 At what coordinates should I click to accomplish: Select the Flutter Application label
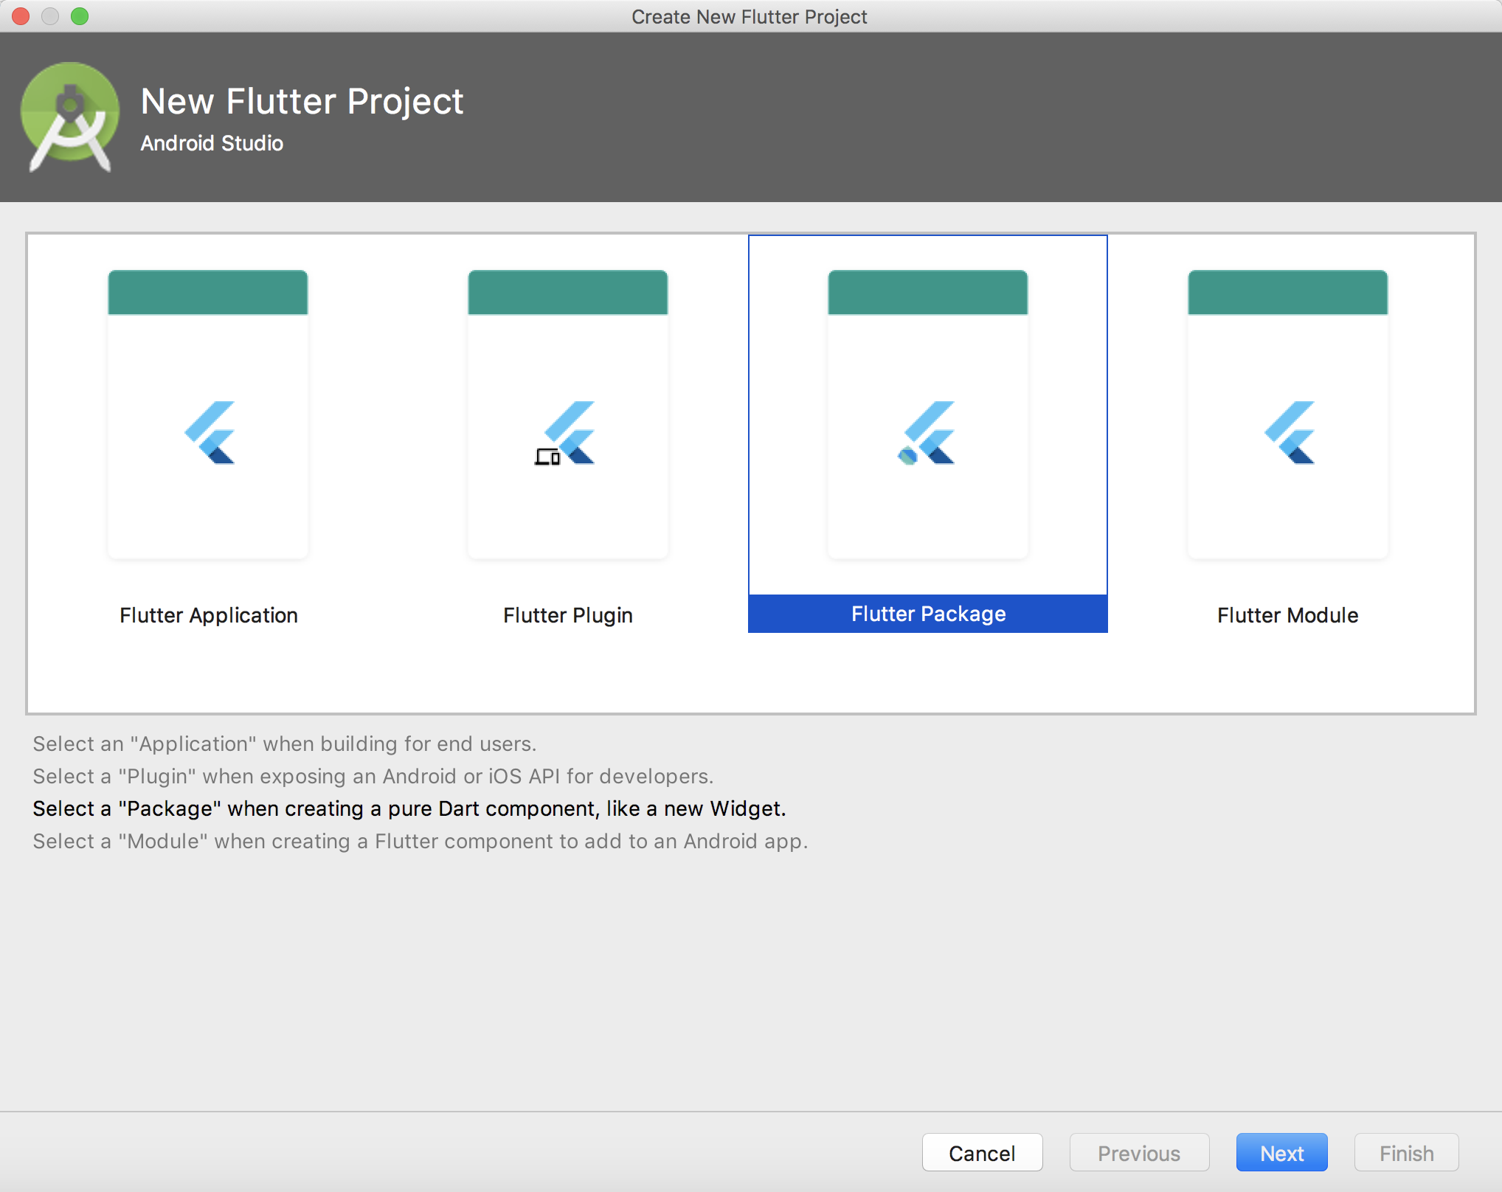[209, 615]
